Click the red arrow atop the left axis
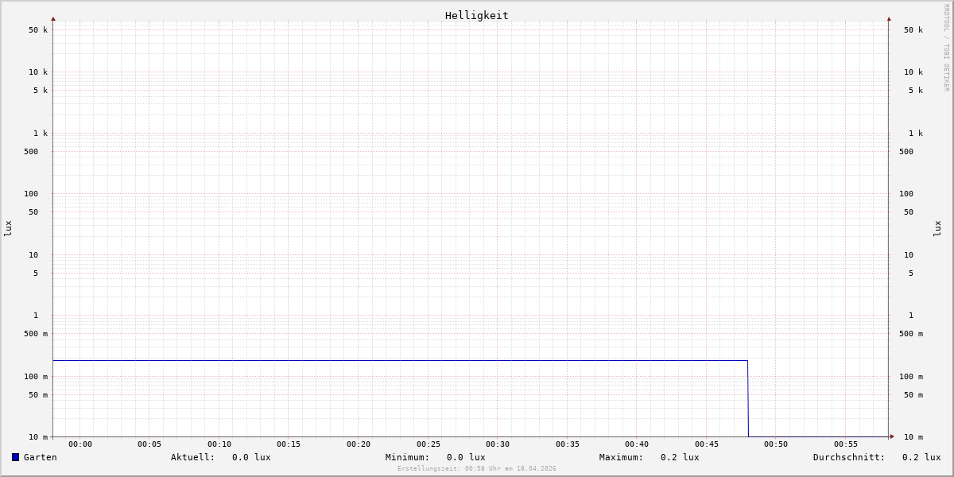The width and height of the screenshot is (954, 477). coord(53,18)
